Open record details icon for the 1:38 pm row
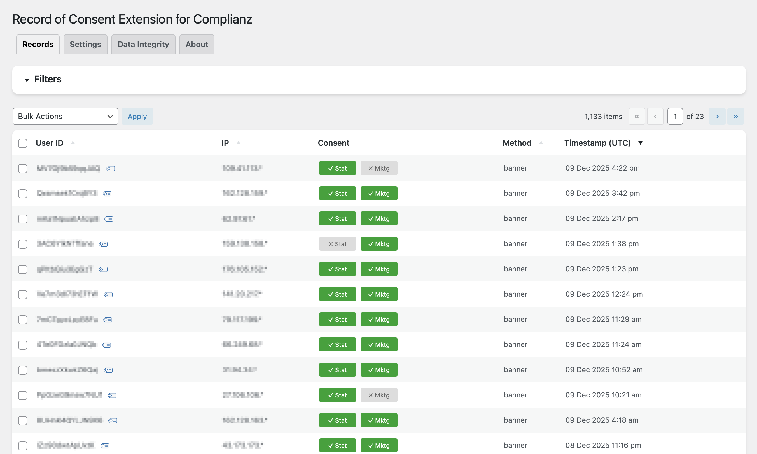 click(x=103, y=244)
